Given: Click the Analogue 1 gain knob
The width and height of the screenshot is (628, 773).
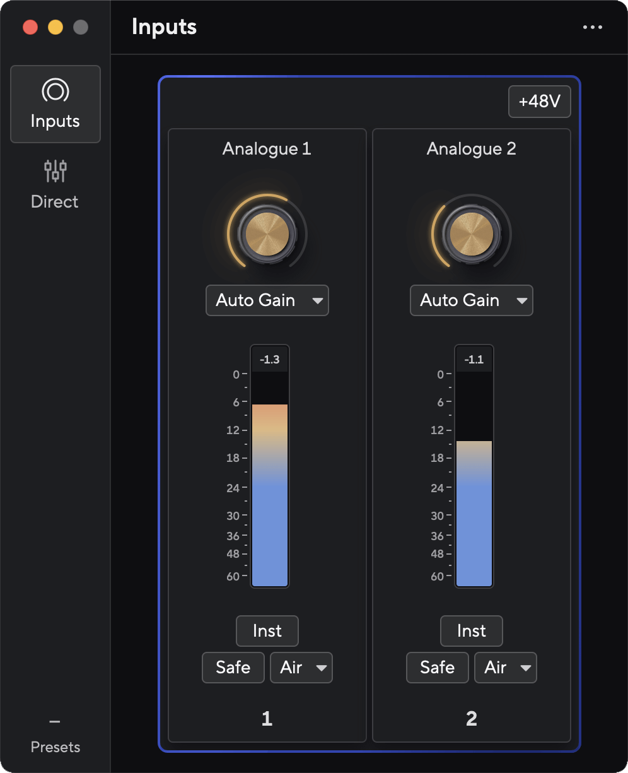Looking at the screenshot, I should click(268, 235).
